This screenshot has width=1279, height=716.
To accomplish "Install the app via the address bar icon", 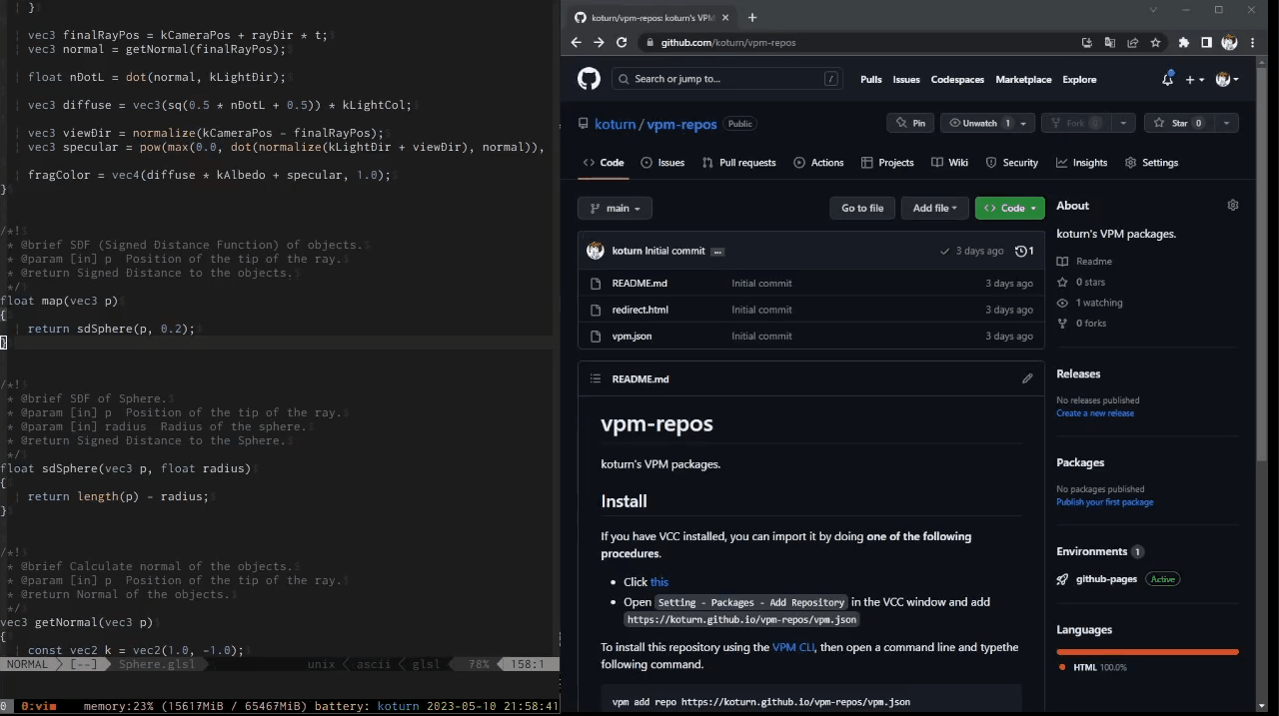I will [1087, 43].
